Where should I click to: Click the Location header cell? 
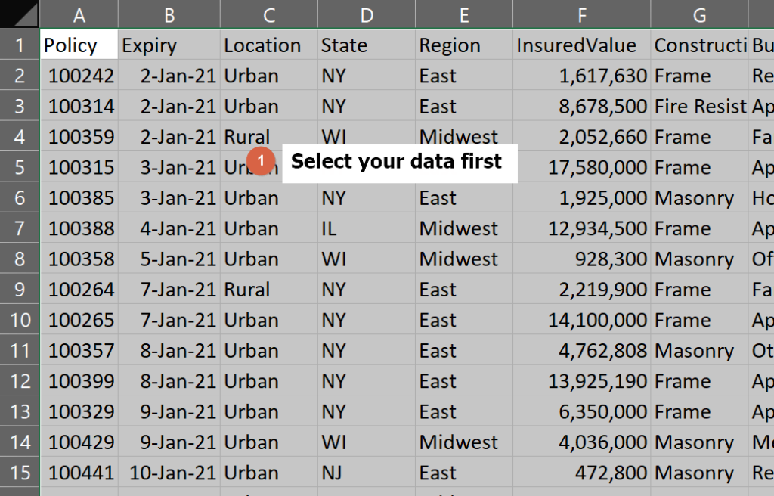[268, 45]
